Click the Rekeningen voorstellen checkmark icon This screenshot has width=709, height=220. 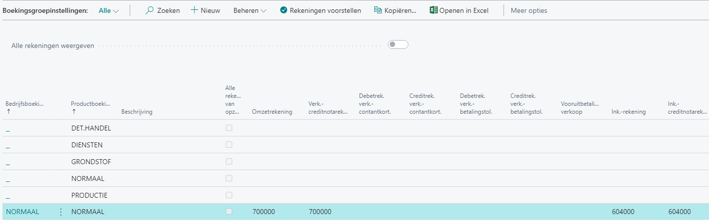click(x=284, y=10)
